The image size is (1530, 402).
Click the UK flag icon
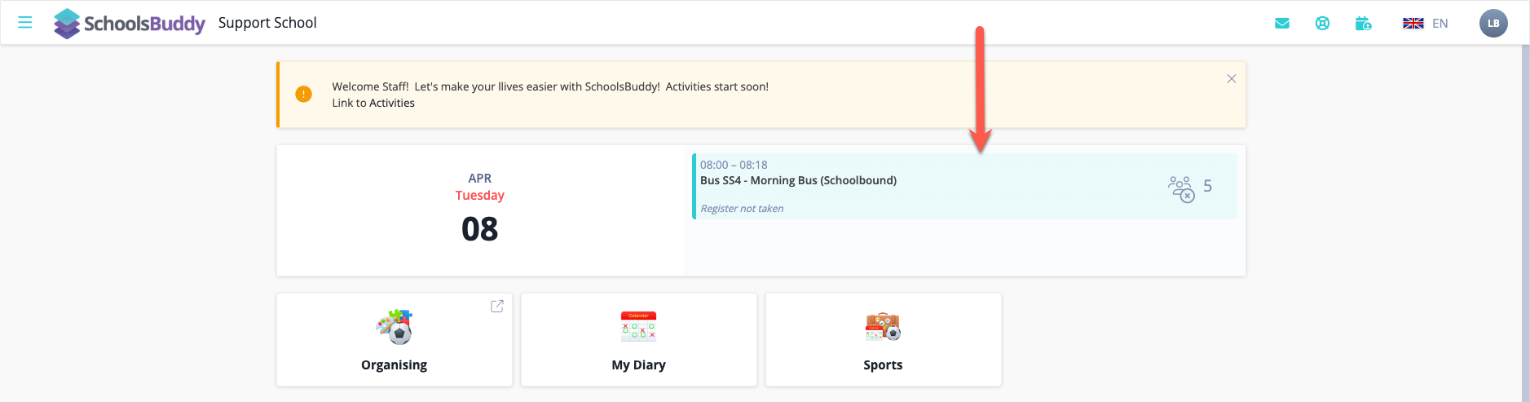tap(1413, 24)
